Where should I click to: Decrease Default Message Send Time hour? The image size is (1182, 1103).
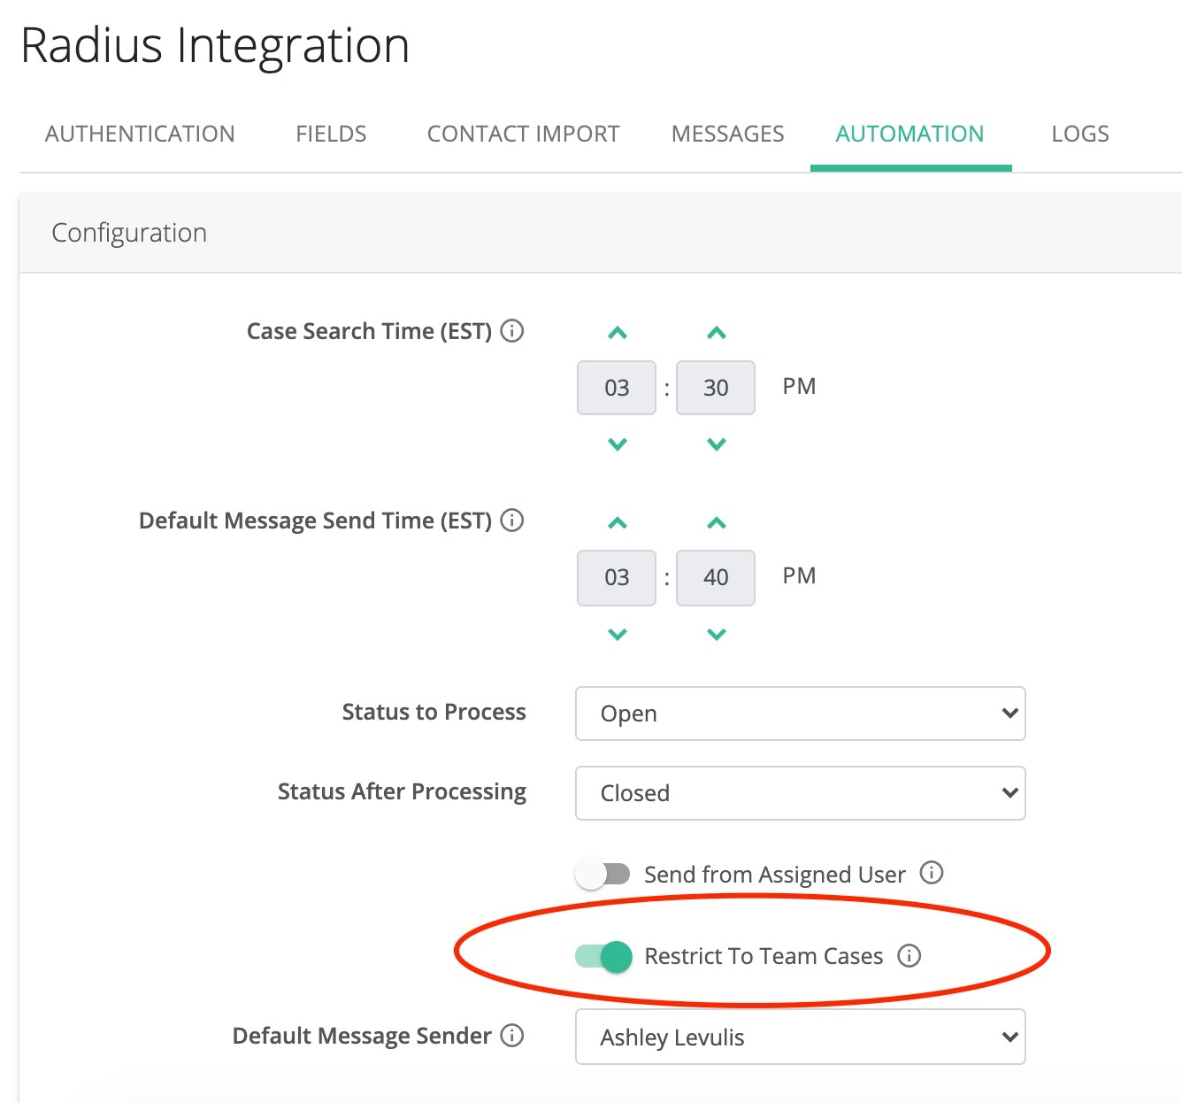(x=618, y=634)
